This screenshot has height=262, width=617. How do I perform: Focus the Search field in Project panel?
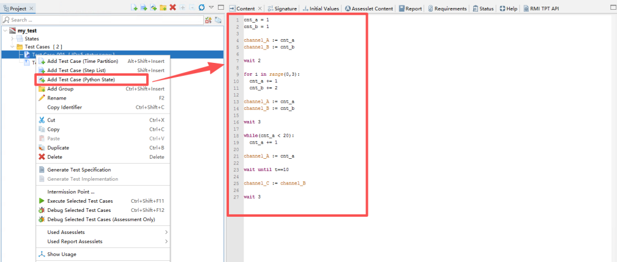pos(103,20)
